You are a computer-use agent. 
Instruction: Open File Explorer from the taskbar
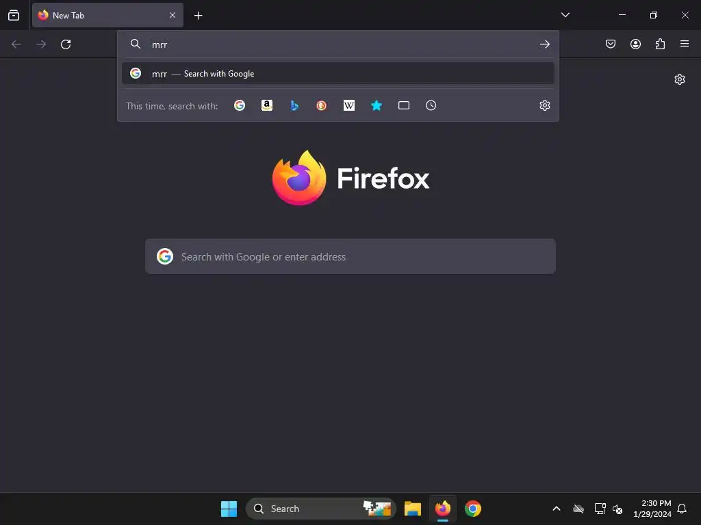click(413, 509)
